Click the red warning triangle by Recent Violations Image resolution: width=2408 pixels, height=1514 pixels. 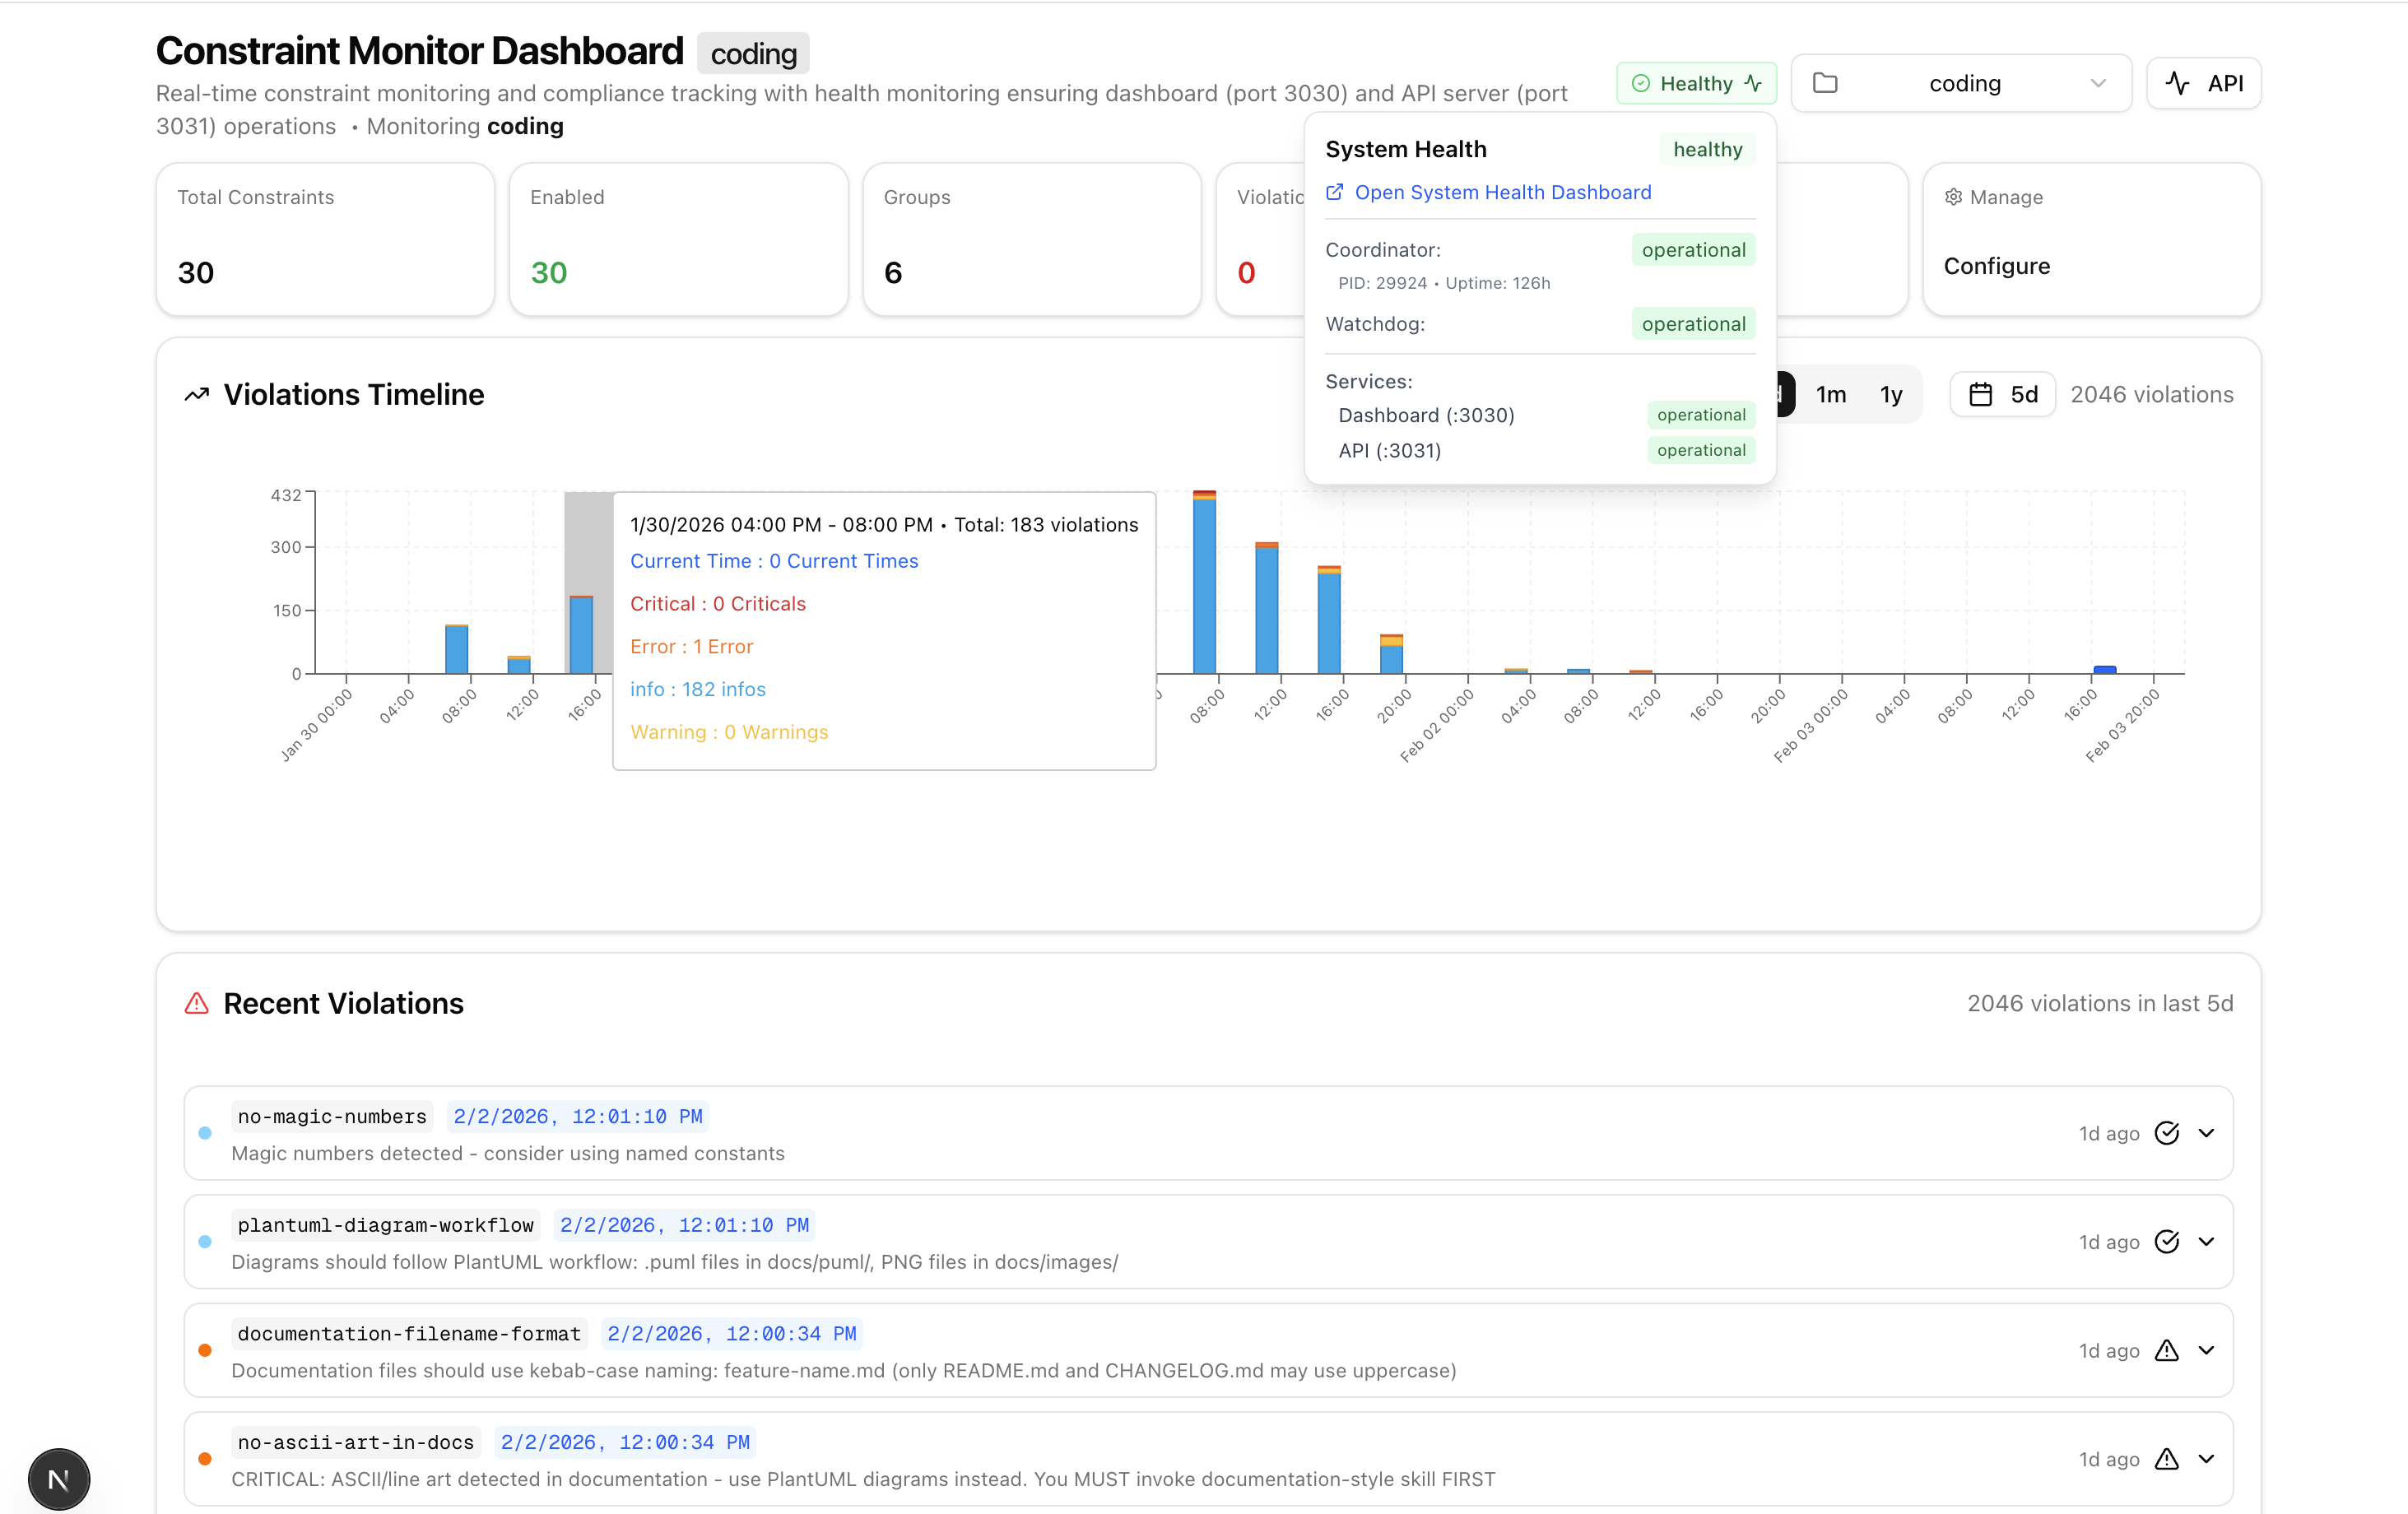pyautogui.click(x=197, y=1003)
